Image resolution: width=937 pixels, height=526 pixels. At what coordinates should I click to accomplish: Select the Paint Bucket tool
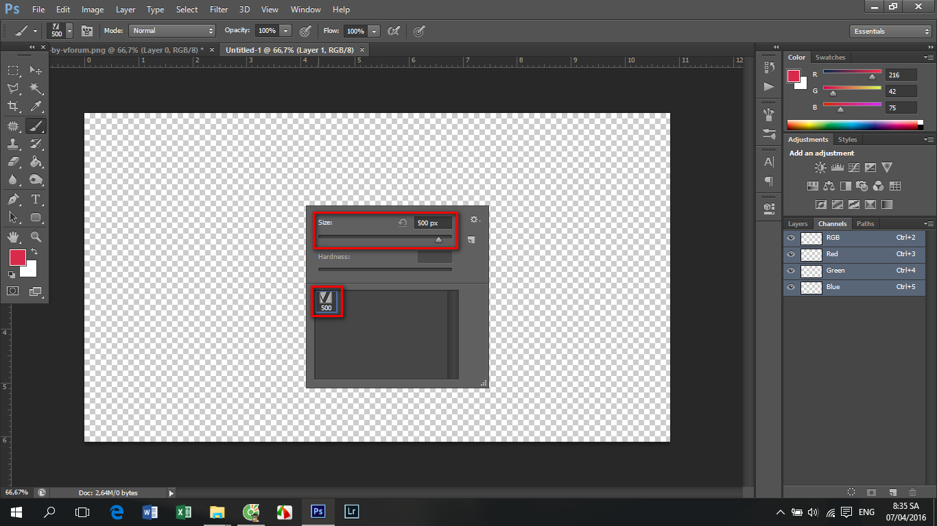36,162
